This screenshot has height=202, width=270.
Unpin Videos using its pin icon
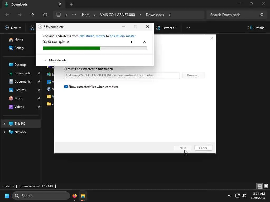[39, 107]
